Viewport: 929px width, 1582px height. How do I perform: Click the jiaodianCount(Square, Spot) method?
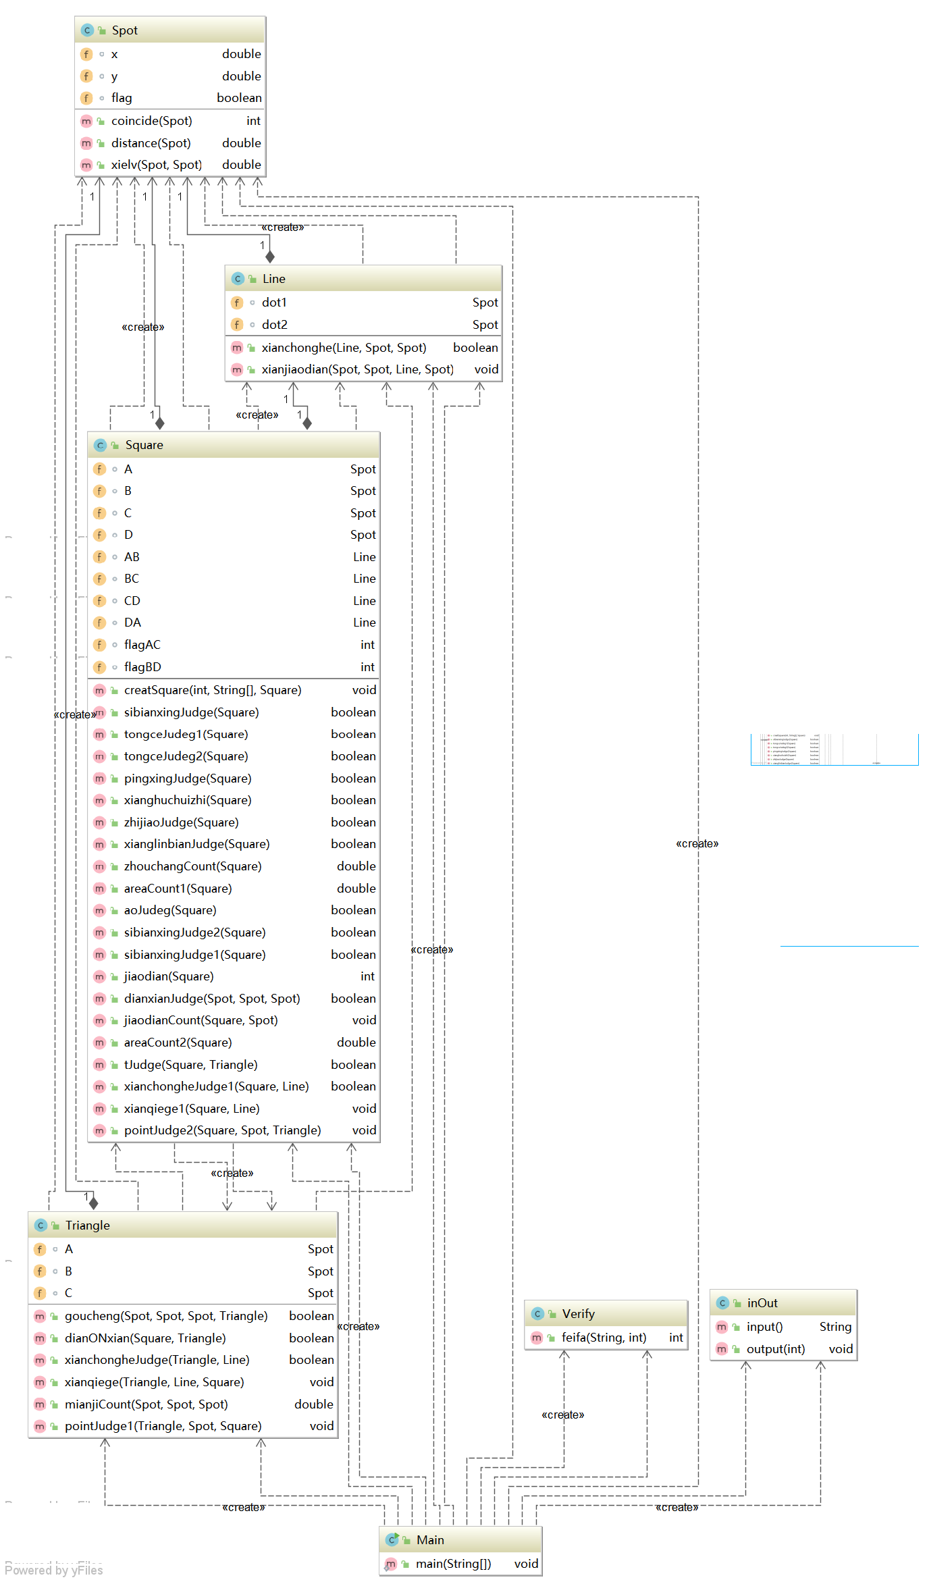point(234,1020)
